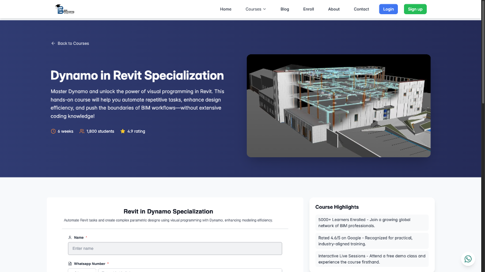Image resolution: width=485 pixels, height=272 pixels.
Task: Select Home in the navigation bar
Action: point(225,9)
